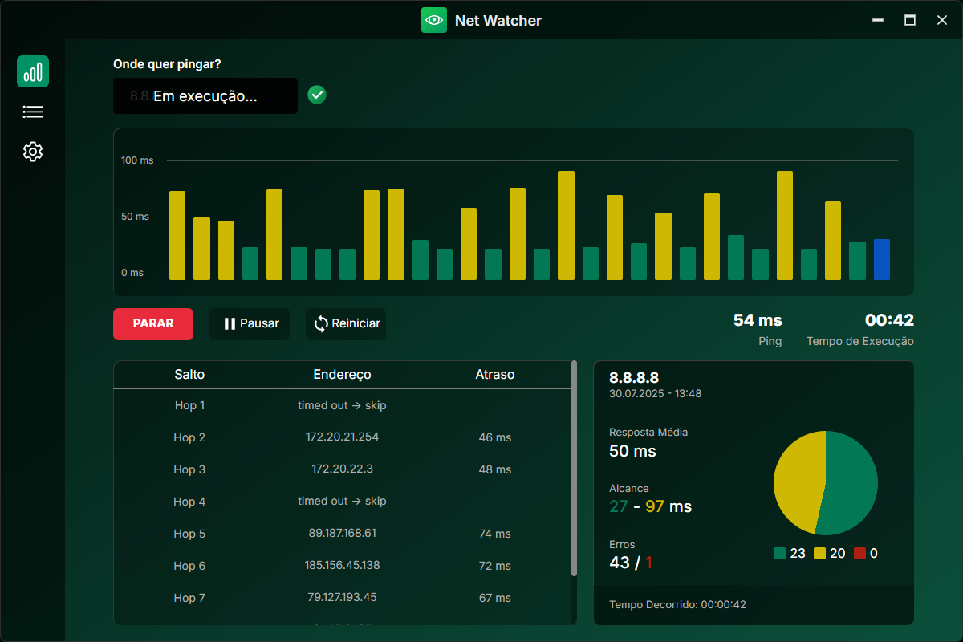Click the restart arrow icon on Reiniciar
This screenshot has height=642, width=963.
click(322, 323)
